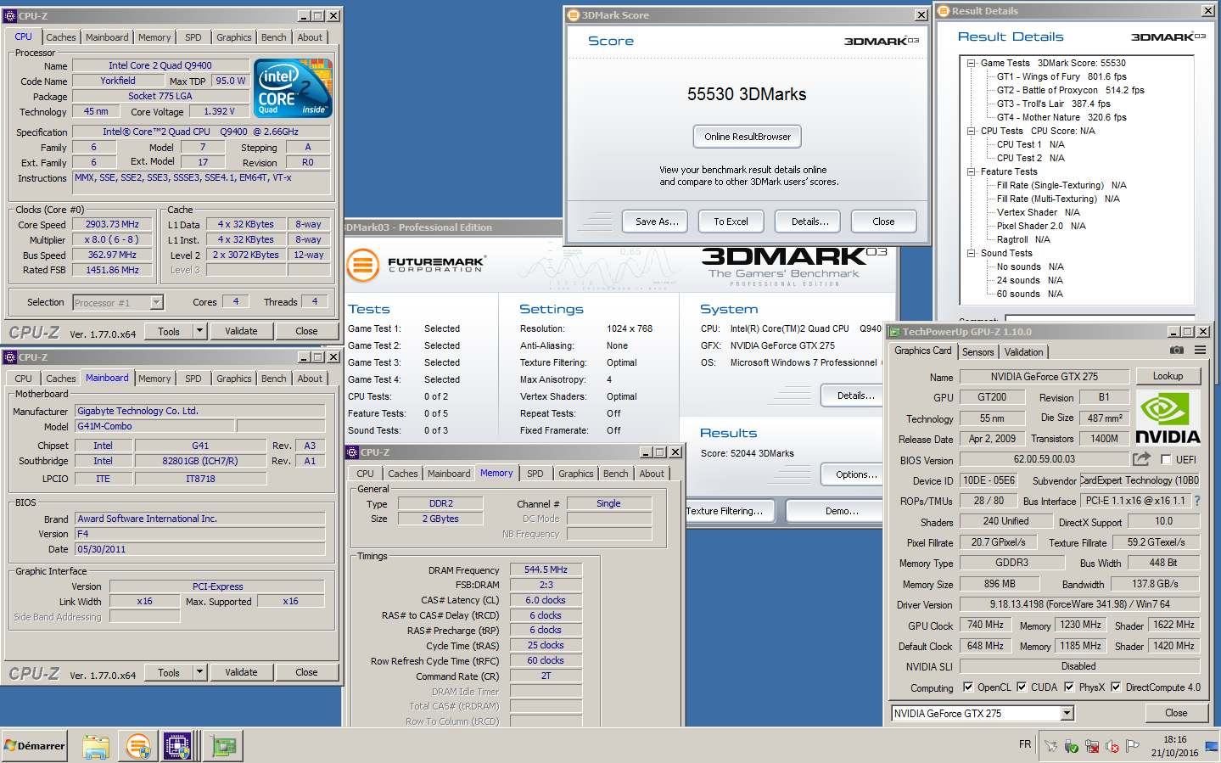Click Close in the GPU-Z window
Image resolution: width=1221 pixels, height=763 pixels.
(1176, 713)
